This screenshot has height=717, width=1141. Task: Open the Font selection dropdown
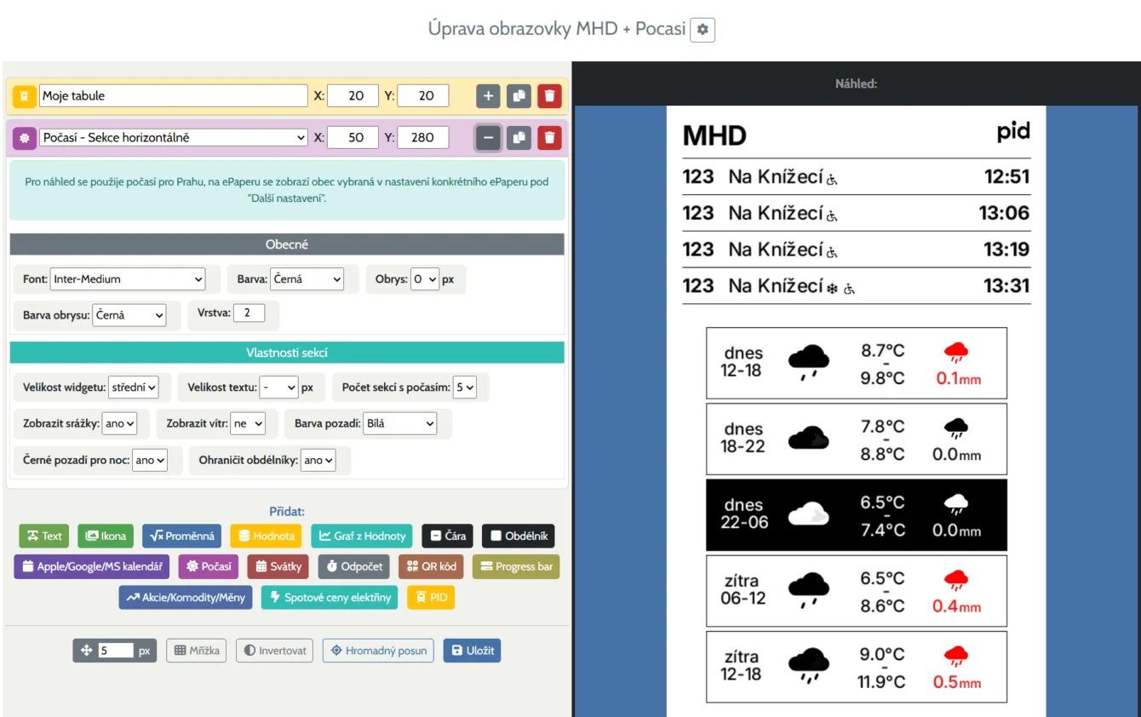[x=128, y=278]
